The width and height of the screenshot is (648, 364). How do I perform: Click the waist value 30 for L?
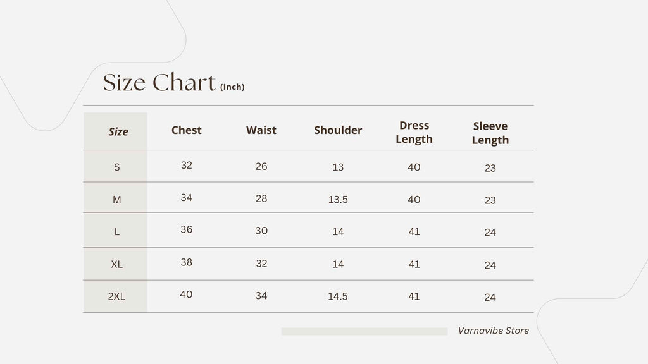(261, 231)
